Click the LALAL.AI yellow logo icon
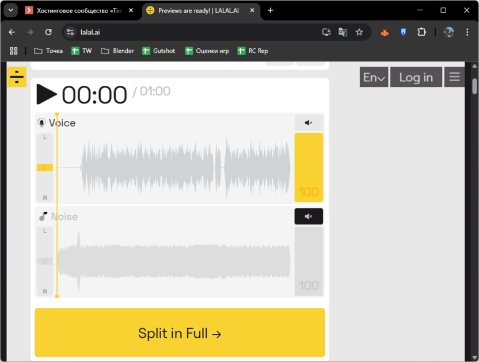Viewport: 479px width, 362px height. pos(17,77)
